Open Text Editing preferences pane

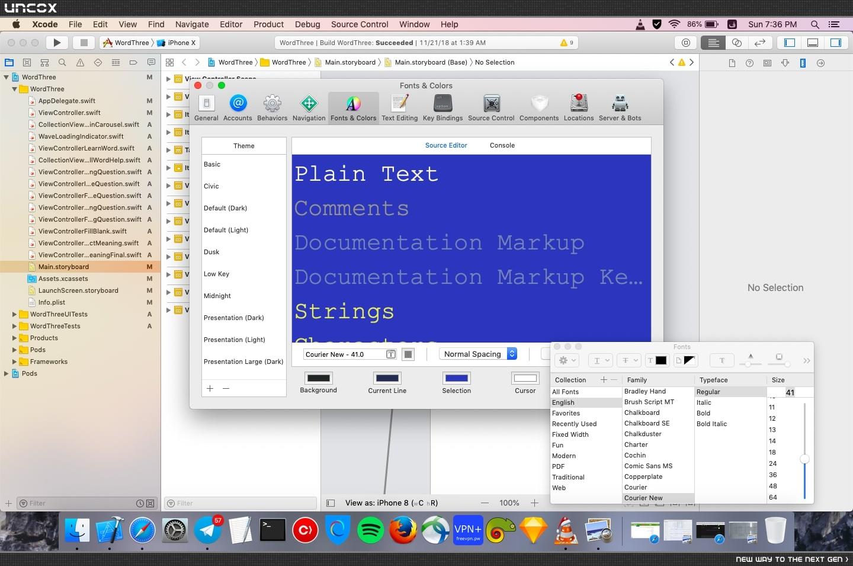pos(399,108)
